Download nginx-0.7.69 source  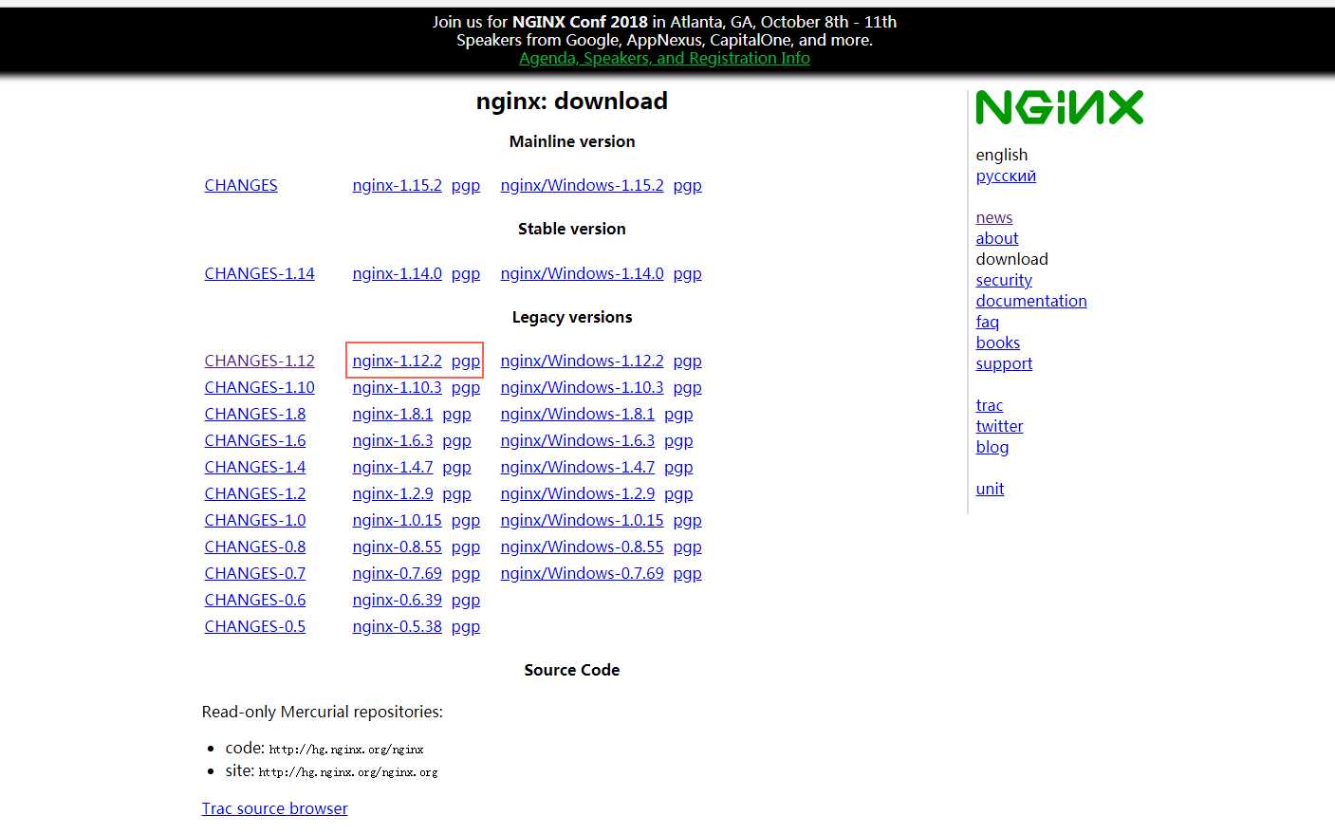(x=397, y=573)
